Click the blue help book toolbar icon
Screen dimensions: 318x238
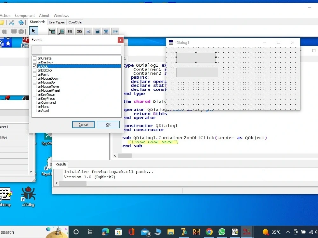21,23
